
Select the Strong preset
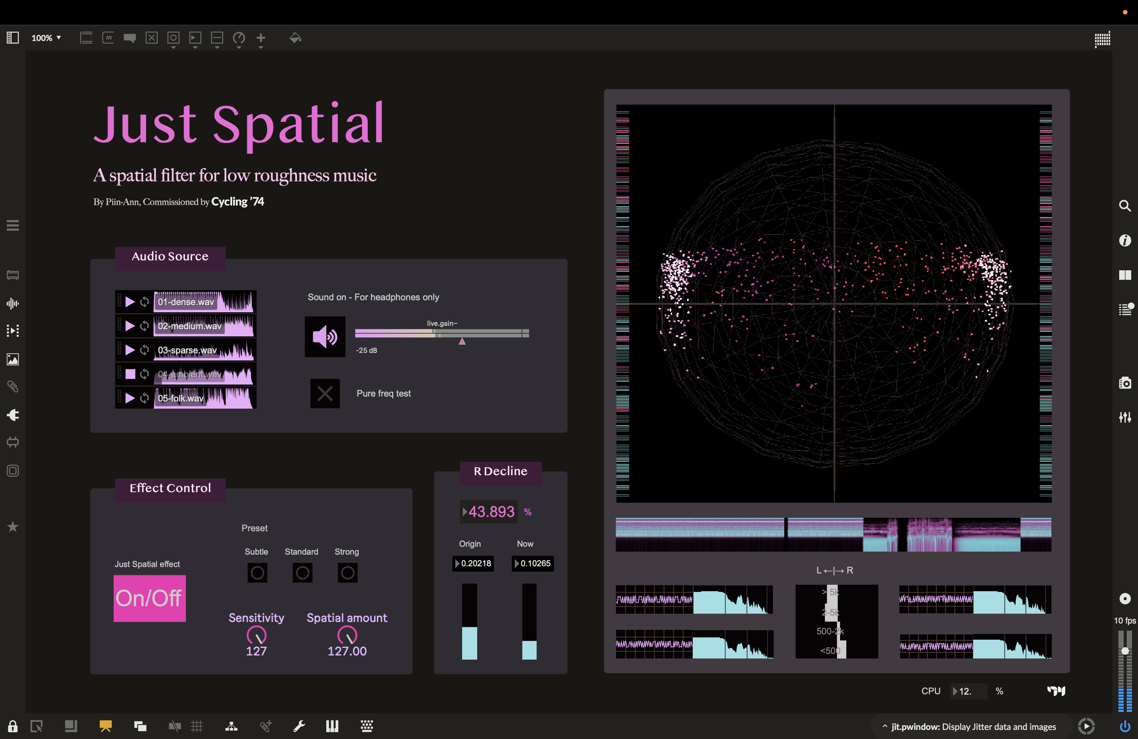pos(348,573)
